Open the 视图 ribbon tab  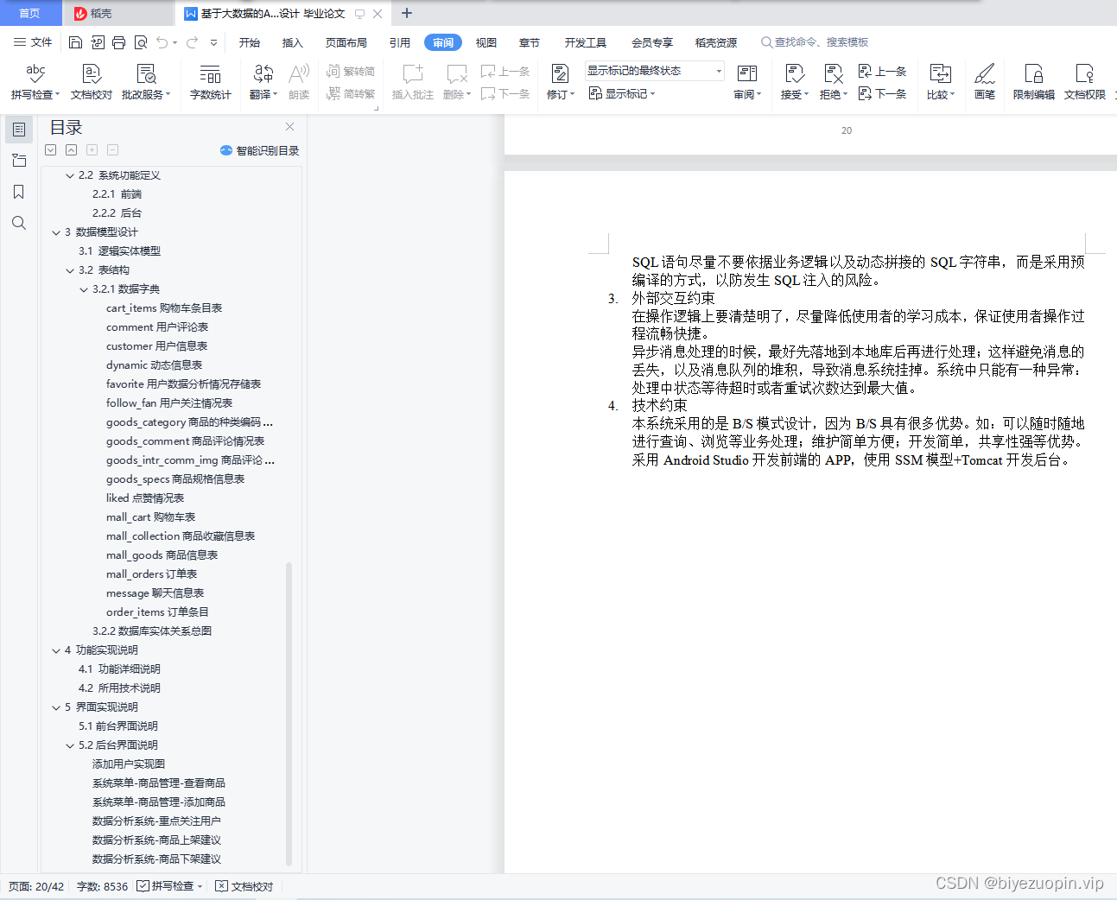(486, 42)
